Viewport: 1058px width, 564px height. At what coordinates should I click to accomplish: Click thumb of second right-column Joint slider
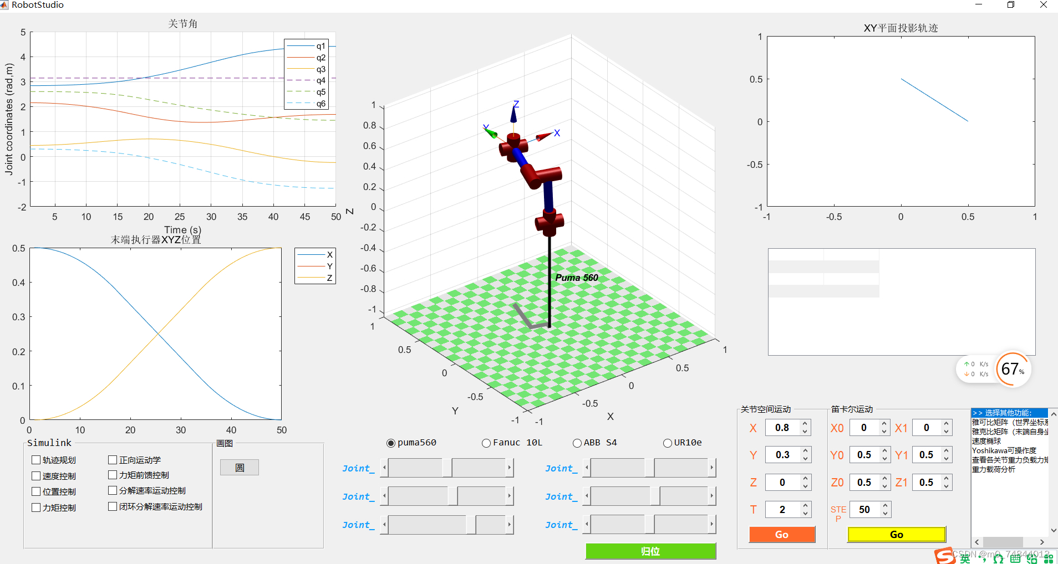coord(655,496)
